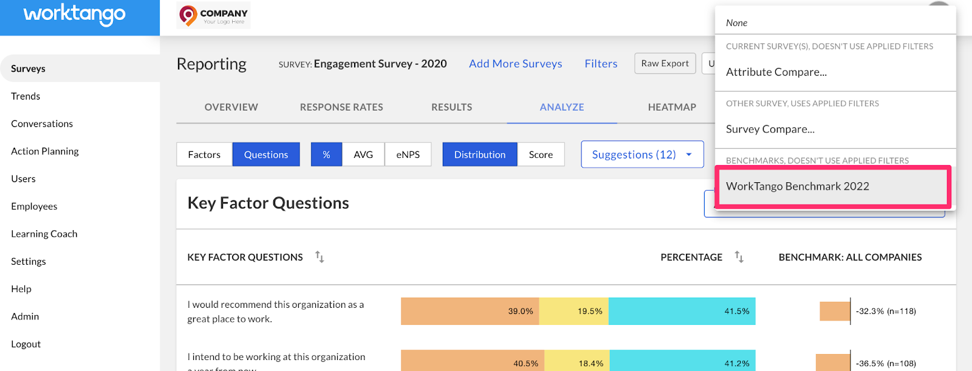Switch to eNPS display mode
This screenshot has width=972, height=371.
click(408, 154)
